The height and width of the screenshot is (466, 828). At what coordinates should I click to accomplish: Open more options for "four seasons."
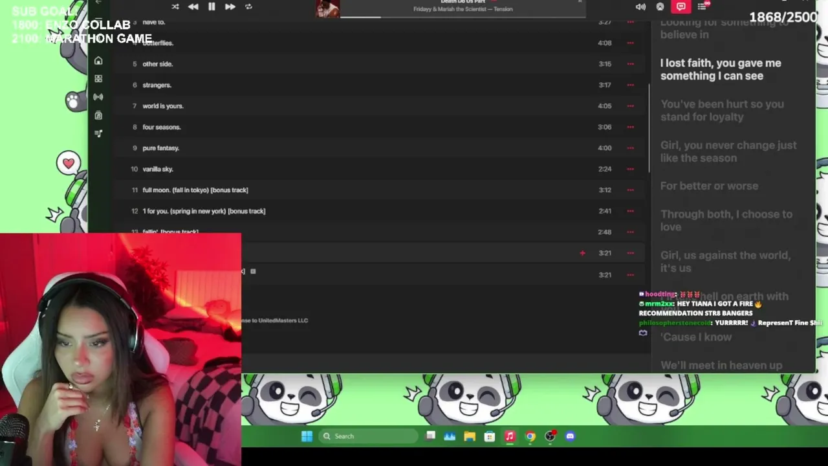pyautogui.click(x=630, y=127)
